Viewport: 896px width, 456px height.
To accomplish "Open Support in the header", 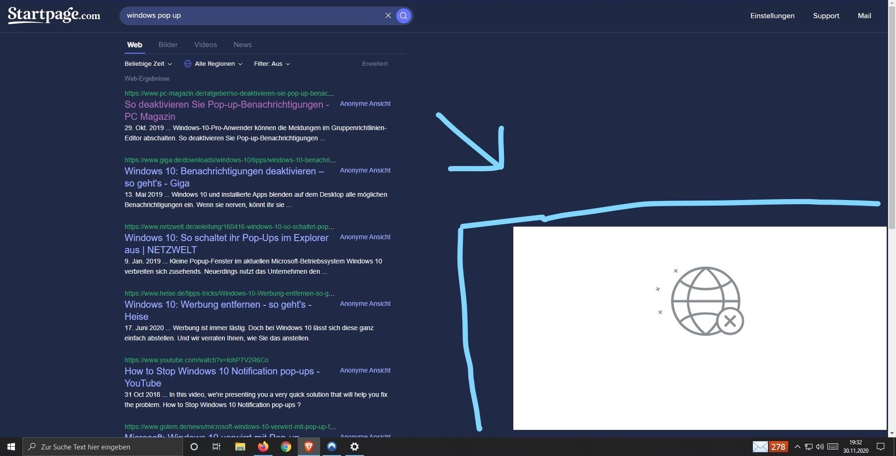I will tap(826, 16).
